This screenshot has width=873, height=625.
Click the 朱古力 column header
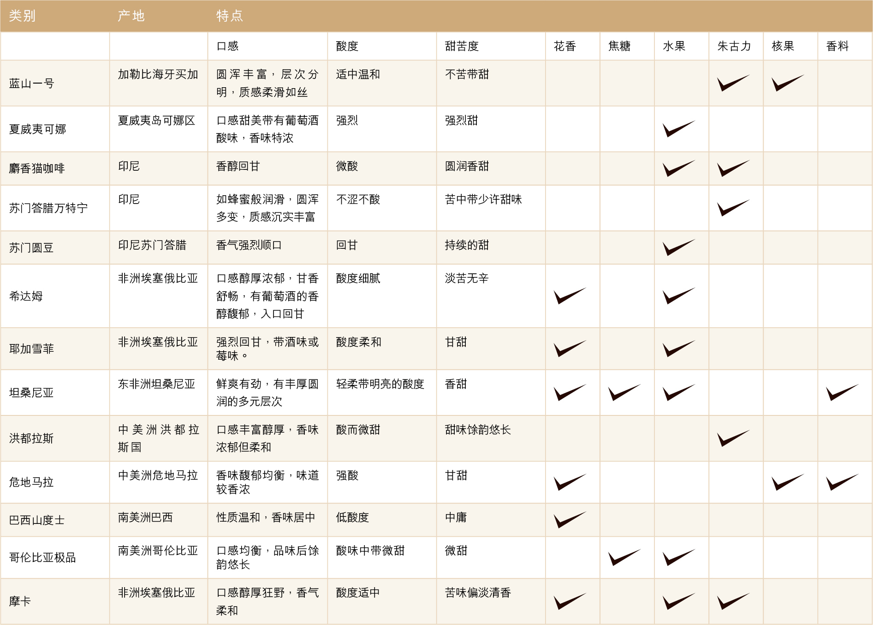click(x=734, y=46)
